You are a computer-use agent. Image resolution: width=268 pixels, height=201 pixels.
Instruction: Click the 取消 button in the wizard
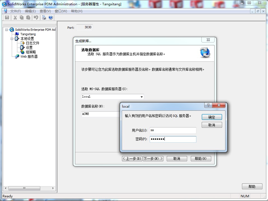(177, 159)
